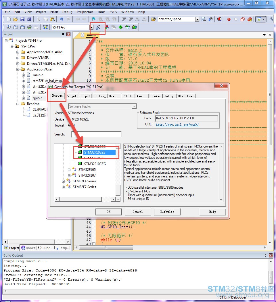Viewport: 276px width, 302px height.
Task: Click the dialog Help button
Action: coord(212,212)
